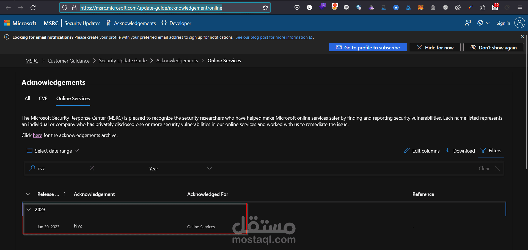Bookmark this page with the star icon
The height and width of the screenshot is (250, 528).
point(265,8)
